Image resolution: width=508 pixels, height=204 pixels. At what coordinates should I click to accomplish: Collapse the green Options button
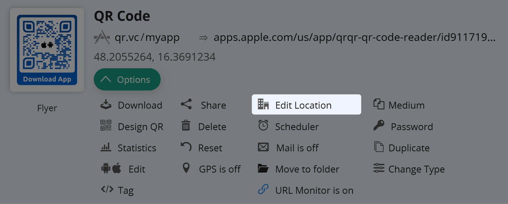pos(127,80)
